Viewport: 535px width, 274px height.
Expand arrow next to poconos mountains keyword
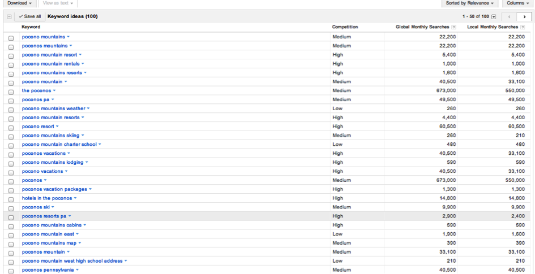pyautogui.click(x=71, y=46)
